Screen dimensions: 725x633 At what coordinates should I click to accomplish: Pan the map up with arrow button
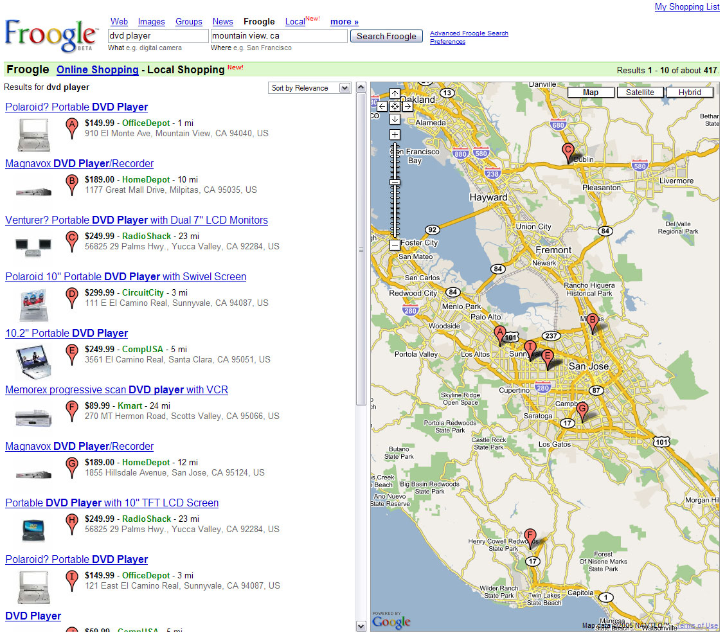click(x=395, y=94)
